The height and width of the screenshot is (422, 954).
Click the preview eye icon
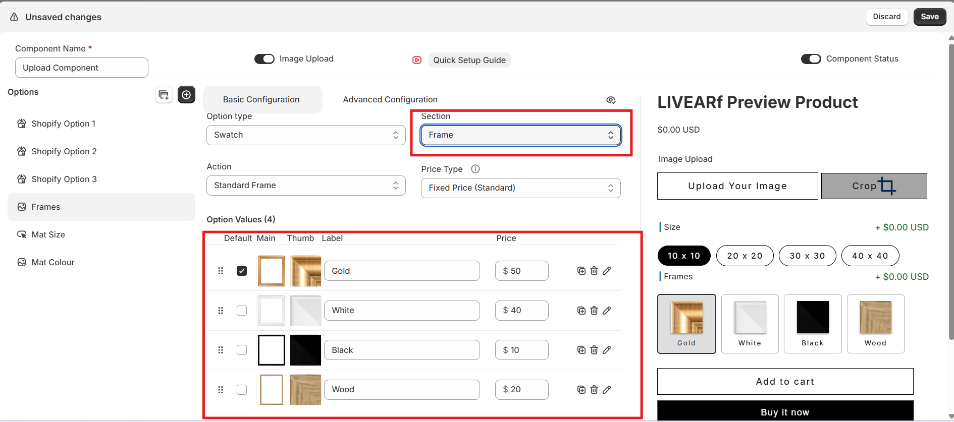coord(611,100)
